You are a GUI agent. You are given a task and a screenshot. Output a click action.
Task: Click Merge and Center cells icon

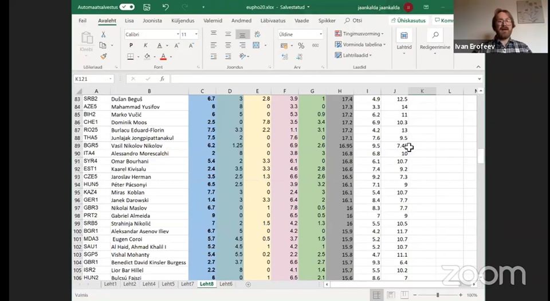coord(257,45)
